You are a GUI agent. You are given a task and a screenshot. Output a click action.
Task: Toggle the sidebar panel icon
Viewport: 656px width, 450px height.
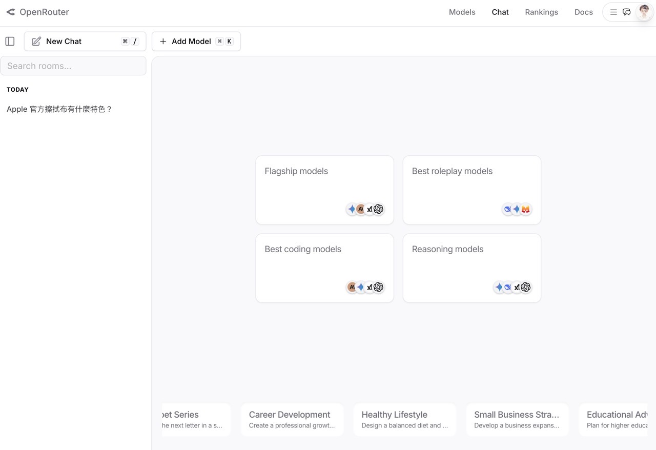click(10, 42)
